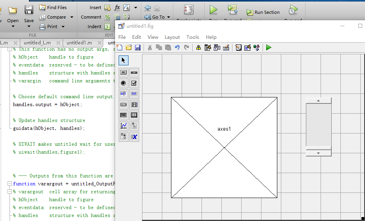Save figure with GUIDE floppy icon
Screen dimensions: 365x221
coord(138,48)
